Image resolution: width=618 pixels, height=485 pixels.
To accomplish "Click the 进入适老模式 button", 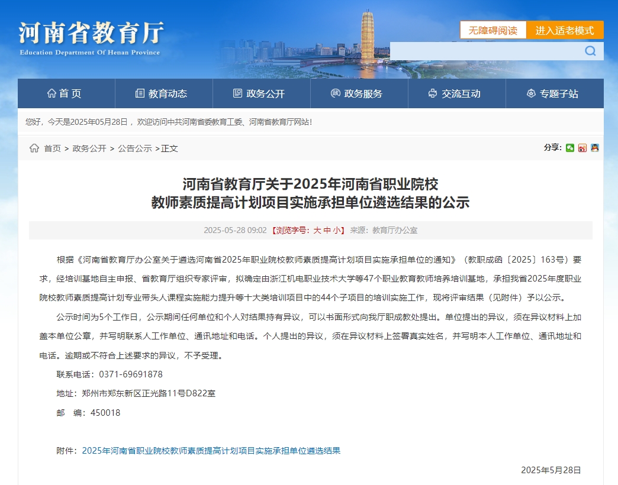I will [x=565, y=30].
